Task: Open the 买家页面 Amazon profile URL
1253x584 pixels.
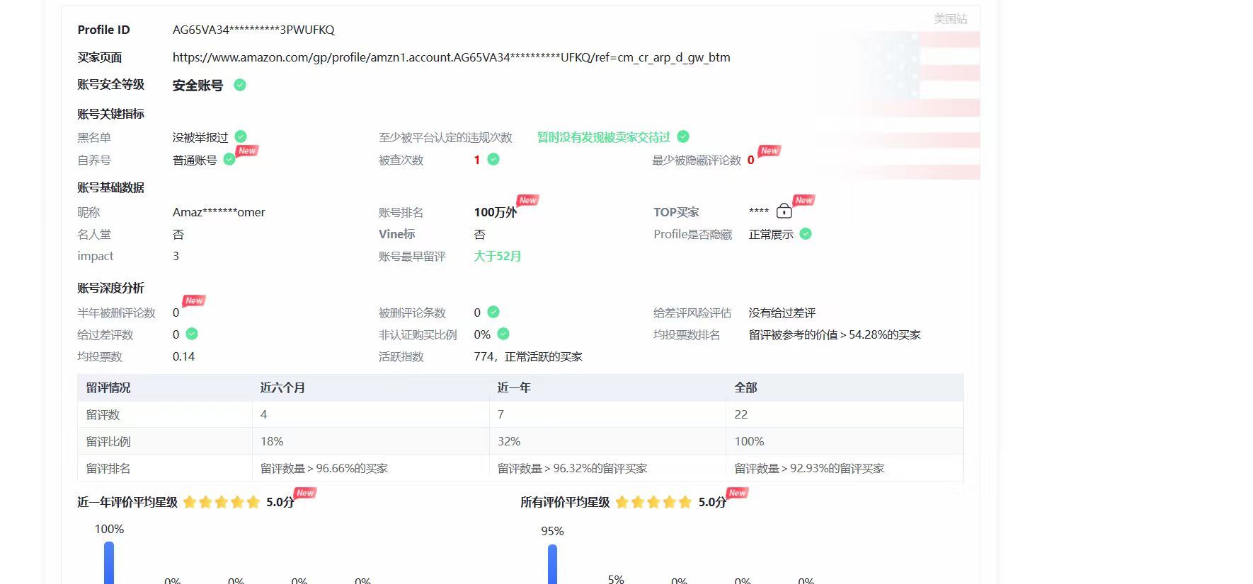Action: (x=451, y=57)
